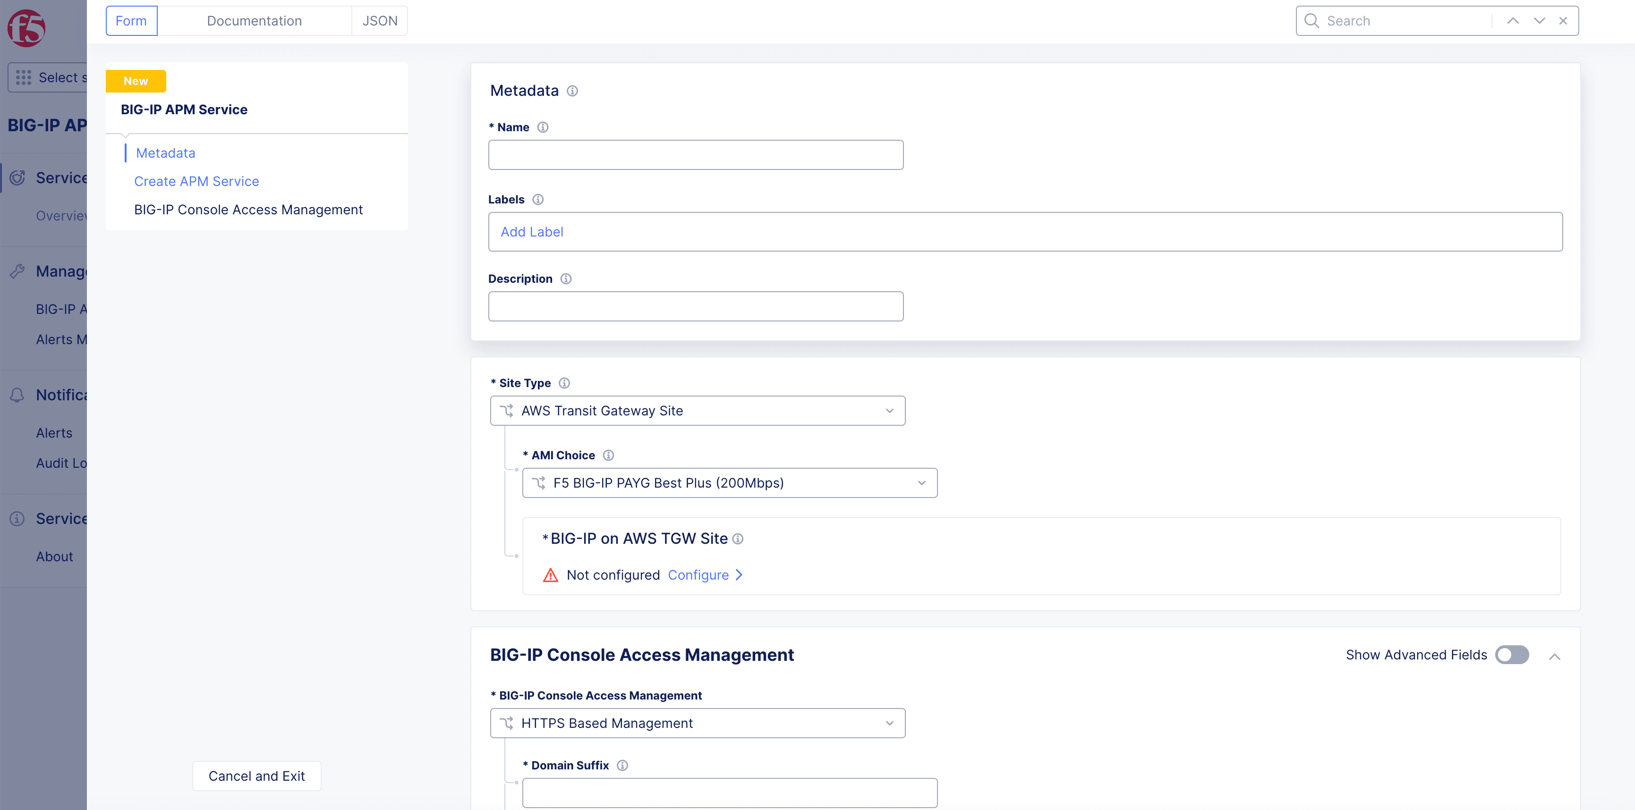This screenshot has height=810, width=1635.
Task: Focus the Domain Suffix input field
Action: point(730,793)
